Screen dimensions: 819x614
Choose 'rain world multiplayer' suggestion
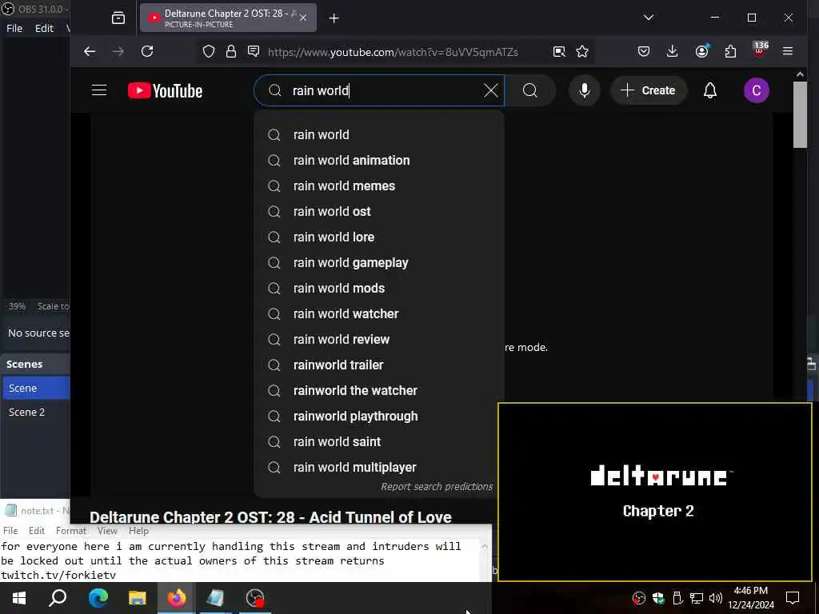(377, 467)
